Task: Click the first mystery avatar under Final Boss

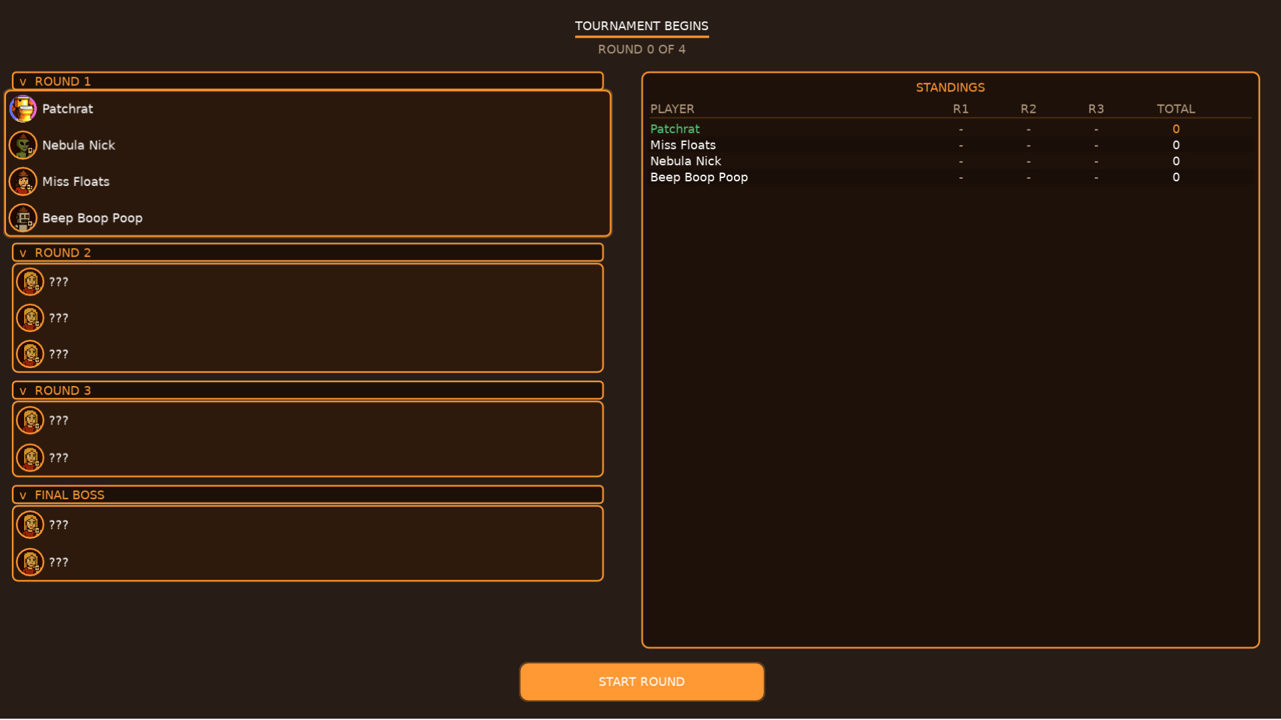Action: [30, 525]
